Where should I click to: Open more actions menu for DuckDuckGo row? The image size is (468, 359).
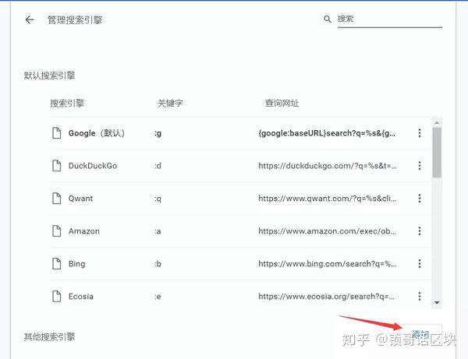coord(420,166)
